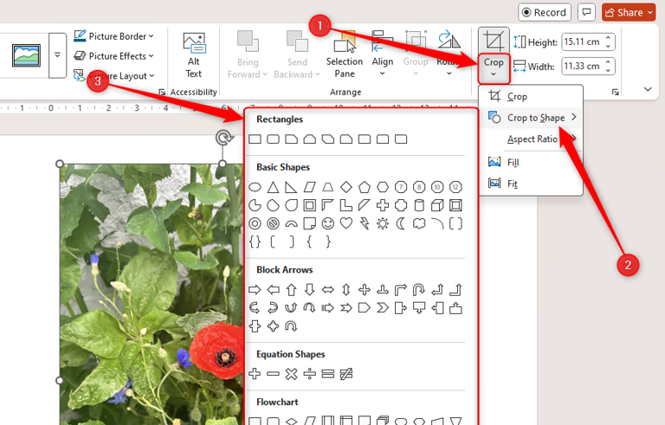Select the heart shape in Basic Shapes
Image resolution: width=665 pixels, height=425 pixels.
pos(346,223)
